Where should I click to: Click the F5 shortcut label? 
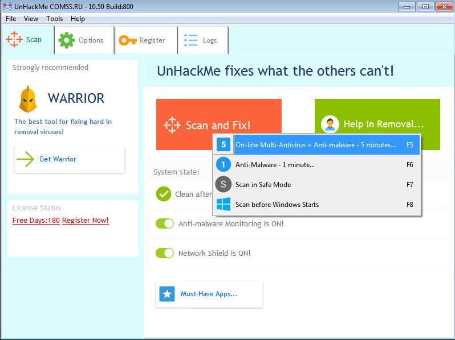(x=410, y=144)
